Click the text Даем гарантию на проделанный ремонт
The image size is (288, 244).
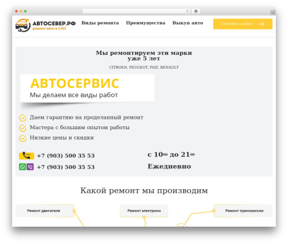click(x=86, y=117)
